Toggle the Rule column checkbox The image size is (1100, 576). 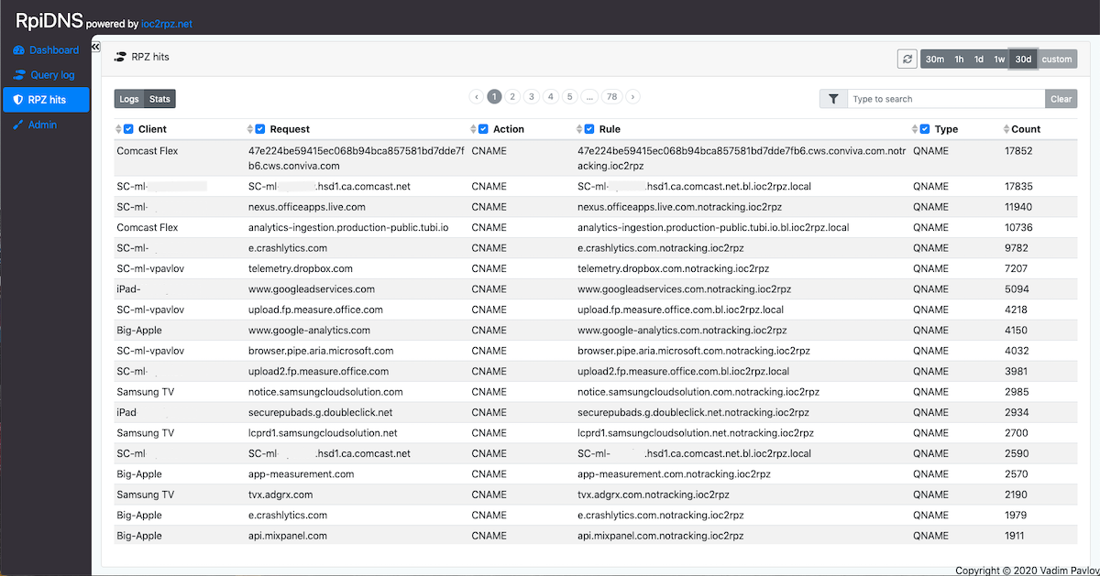click(x=589, y=129)
